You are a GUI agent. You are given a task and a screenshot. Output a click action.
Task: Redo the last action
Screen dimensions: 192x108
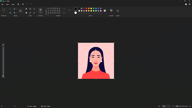coord(31,4)
